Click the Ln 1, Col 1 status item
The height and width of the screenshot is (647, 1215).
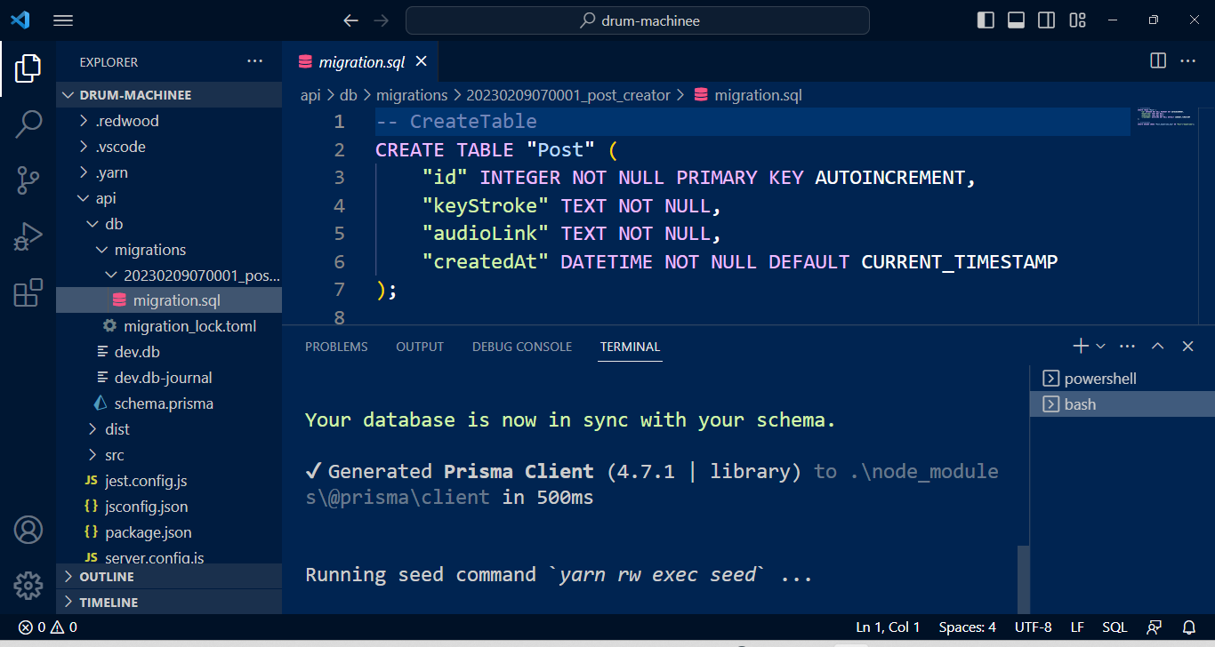click(888, 627)
